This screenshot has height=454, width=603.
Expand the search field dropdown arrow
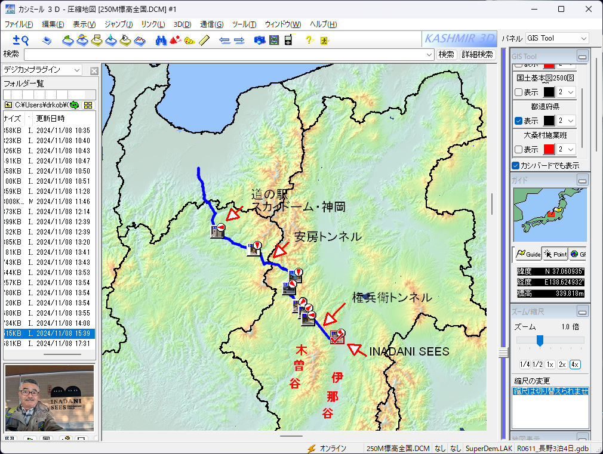(429, 55)
